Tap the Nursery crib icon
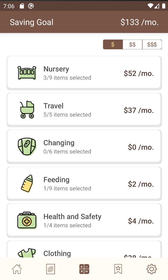Viewport: 168px width, 280px height. coord(27,73)
